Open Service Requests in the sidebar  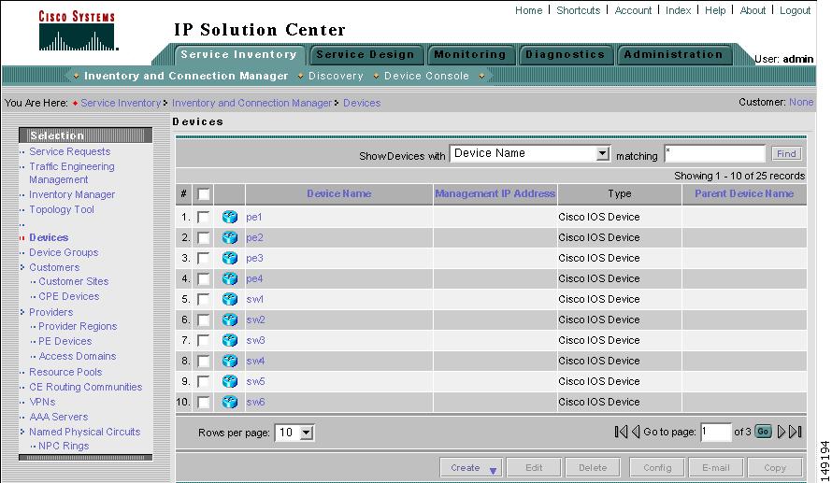click(x=69, y=151)
